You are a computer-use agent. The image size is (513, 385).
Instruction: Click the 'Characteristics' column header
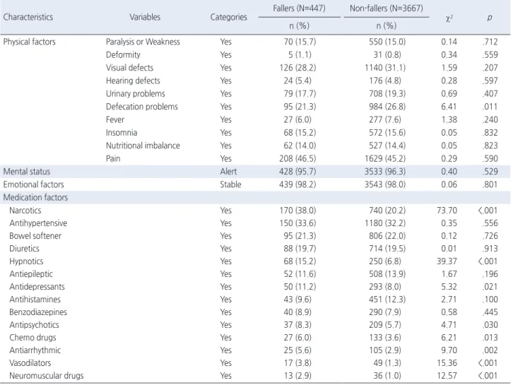[x=28, y=17]
